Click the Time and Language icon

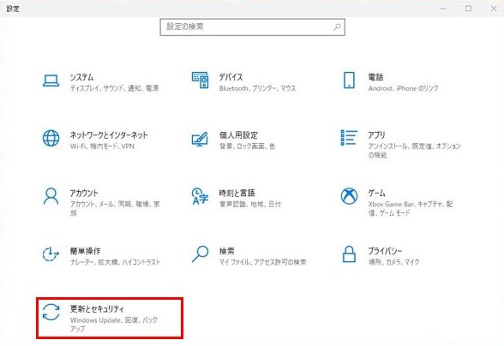pyautogui.click(x=200, y=196)
